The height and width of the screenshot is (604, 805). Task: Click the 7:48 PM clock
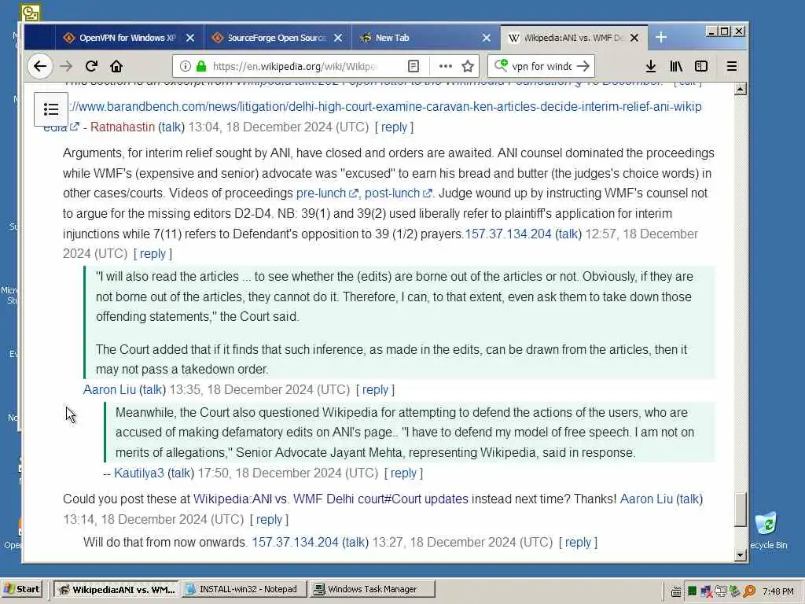tap(777, 591)
